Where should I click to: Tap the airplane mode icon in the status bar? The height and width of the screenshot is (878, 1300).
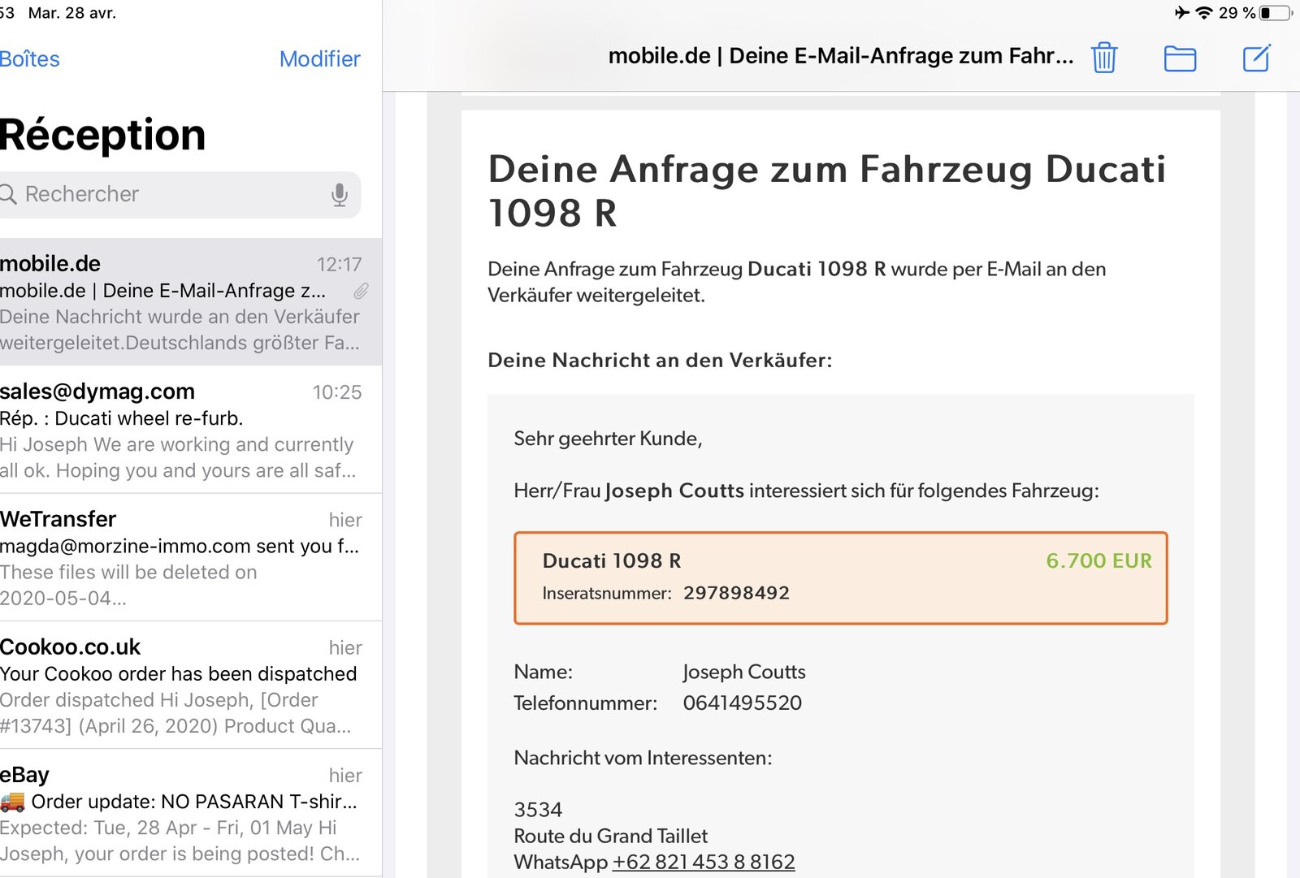click(1182, 12)
